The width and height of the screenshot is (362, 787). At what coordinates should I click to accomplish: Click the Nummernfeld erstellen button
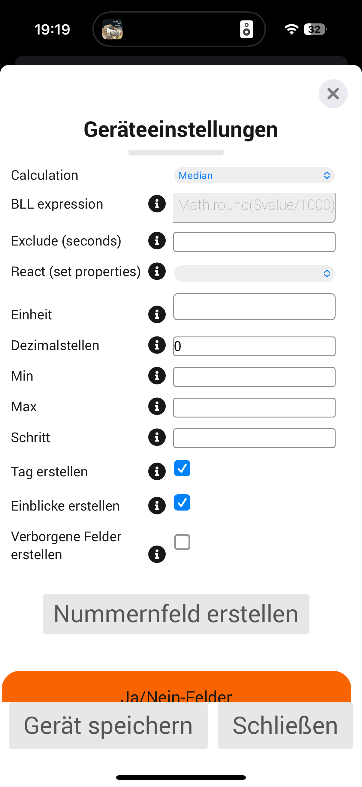[x=176, y=614]
